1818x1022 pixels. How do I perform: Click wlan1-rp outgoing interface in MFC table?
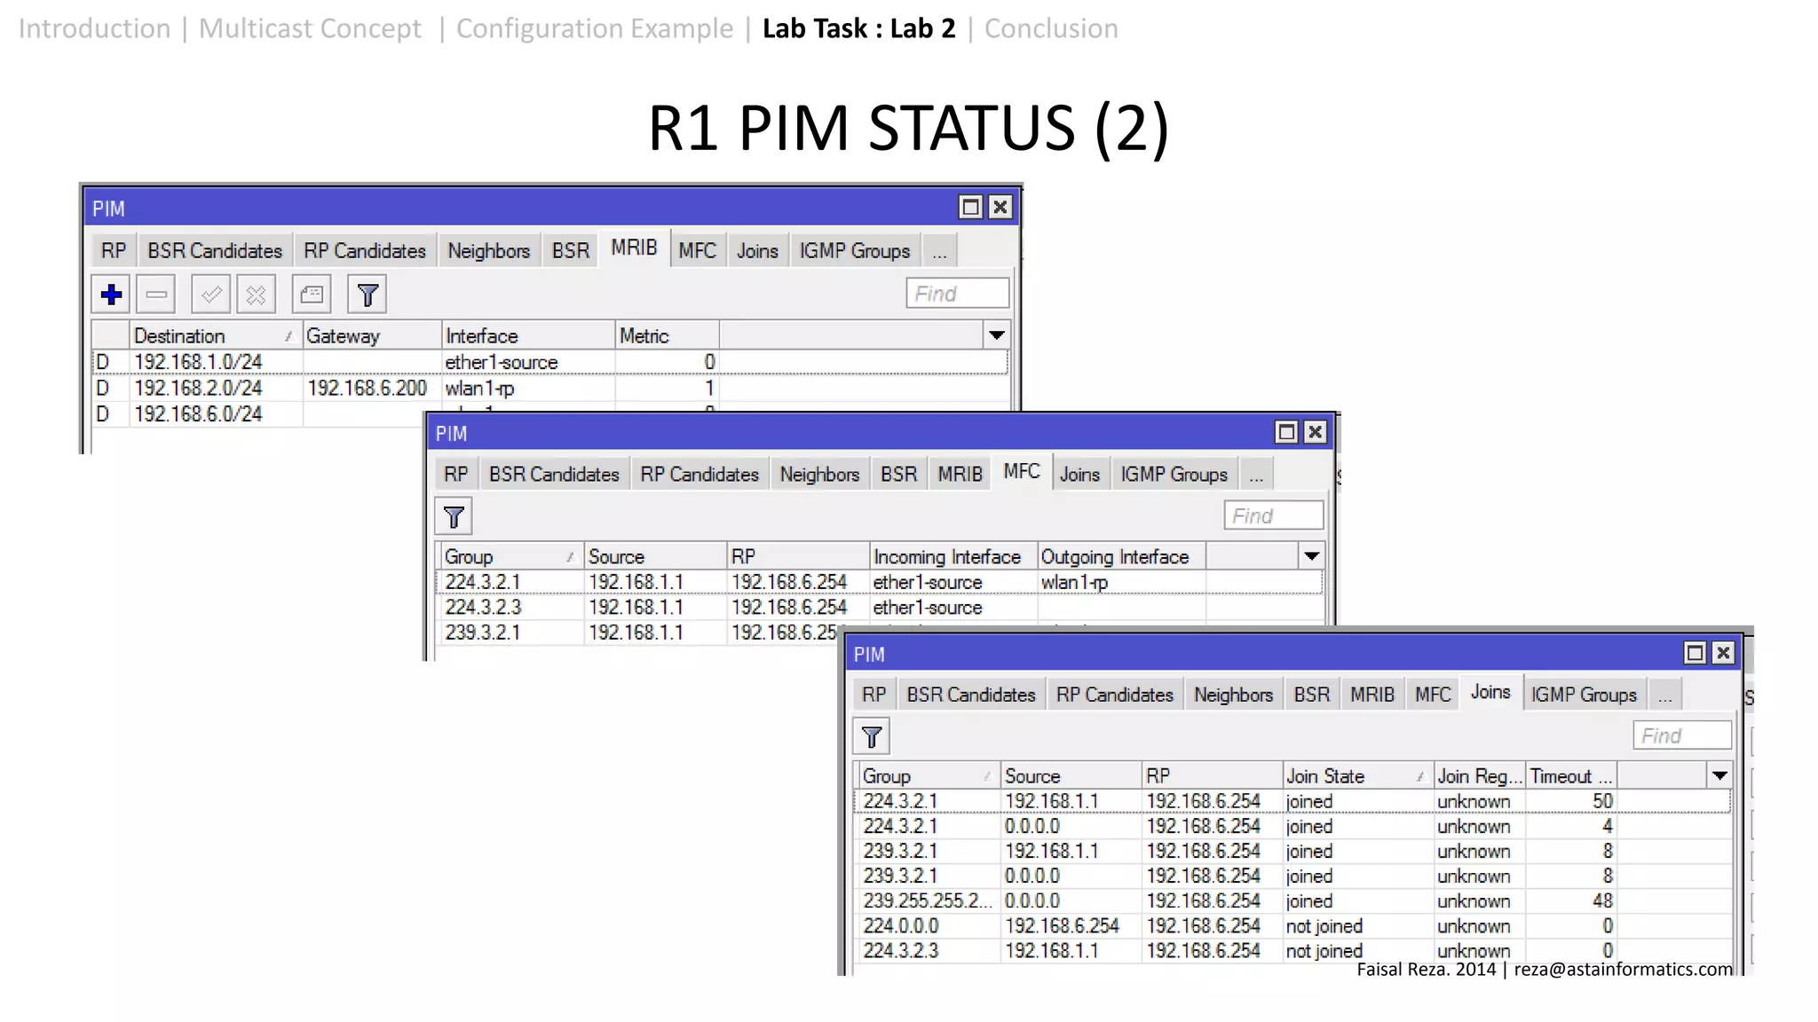click(x=1074, y=582)
